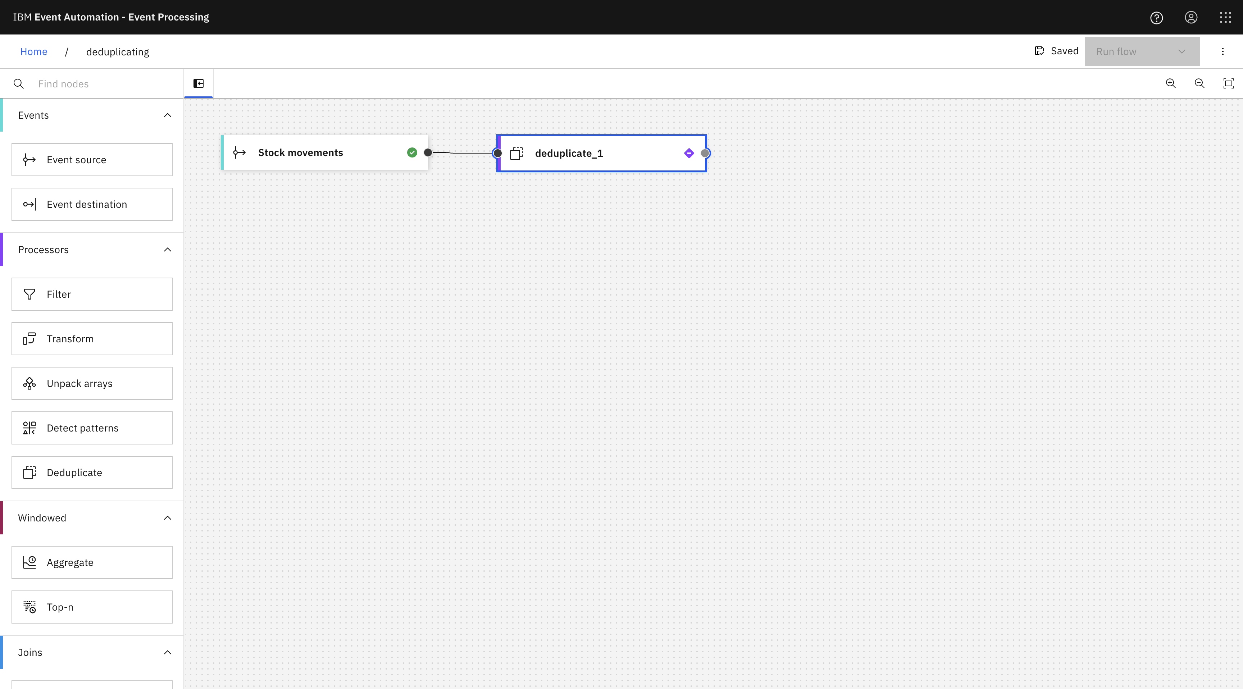Click the green validation status on Stock movements
This screenshot has width=1243, height=689.
[x=411, y=152]
